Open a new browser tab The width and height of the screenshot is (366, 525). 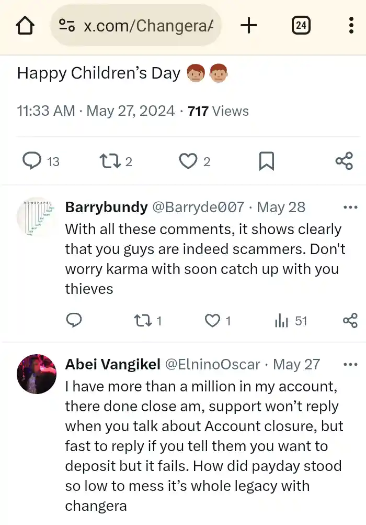(249, 25)
